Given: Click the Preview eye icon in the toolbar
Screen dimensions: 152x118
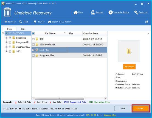Looking at the screenshot, I should (x=6, y=22).
